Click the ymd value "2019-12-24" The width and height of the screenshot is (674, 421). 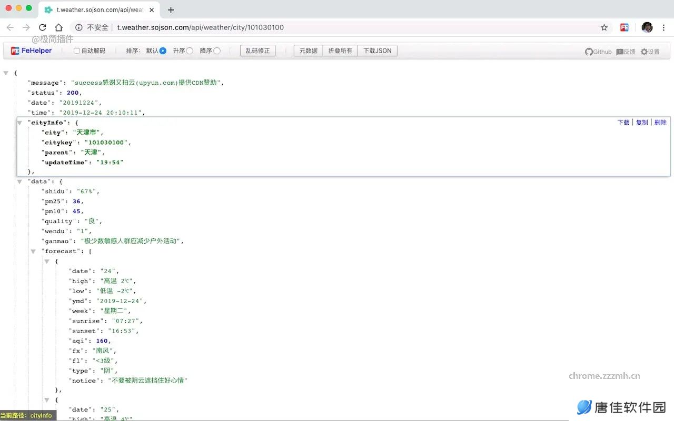[120, 301]
